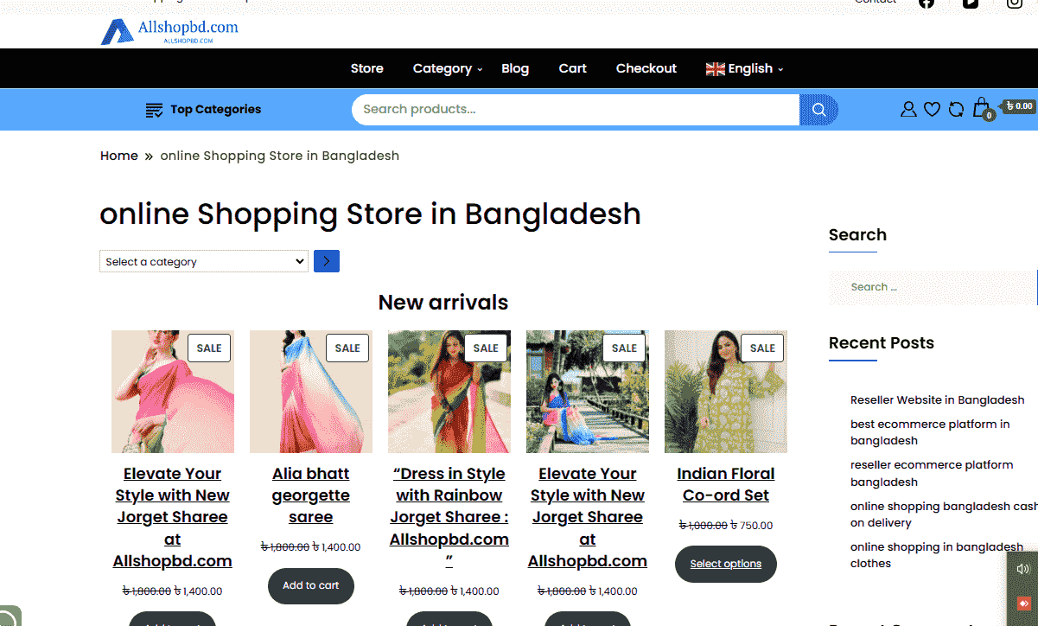Open the YouTube social icon
Viewport: 1038px width, 626px height.
[x=971, y=3]
